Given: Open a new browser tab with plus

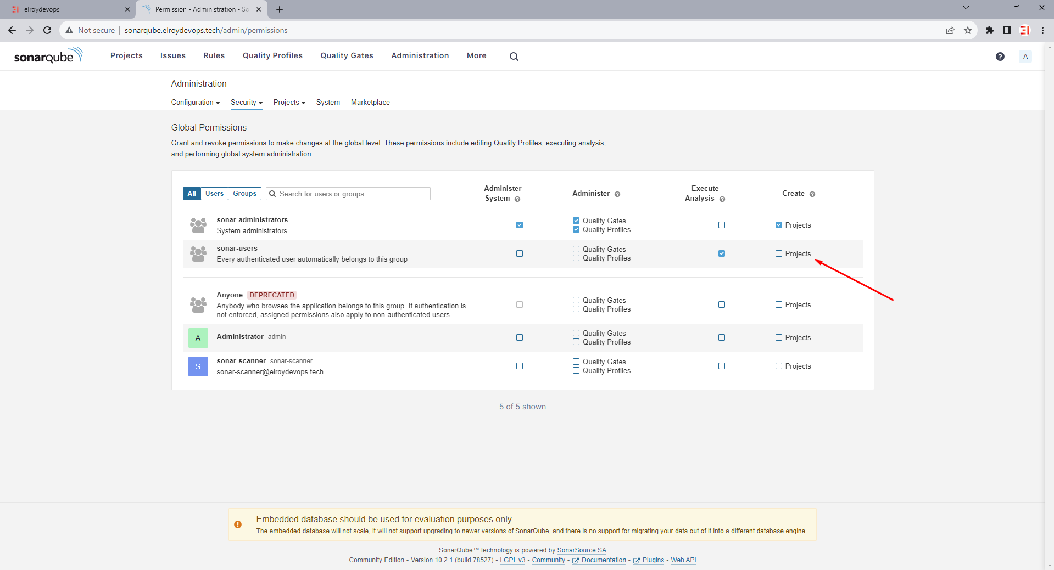Looking at the screenshot, I should click(280, 9).
